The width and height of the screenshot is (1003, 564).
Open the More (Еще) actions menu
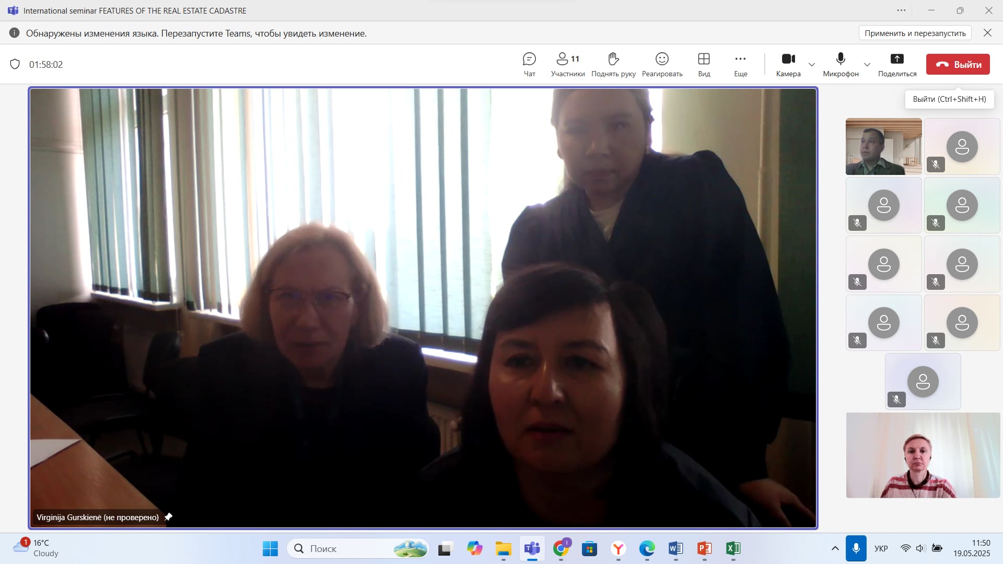tap(740, 65)
